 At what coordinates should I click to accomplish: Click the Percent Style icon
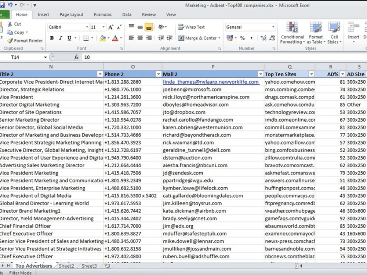point(242,38)
